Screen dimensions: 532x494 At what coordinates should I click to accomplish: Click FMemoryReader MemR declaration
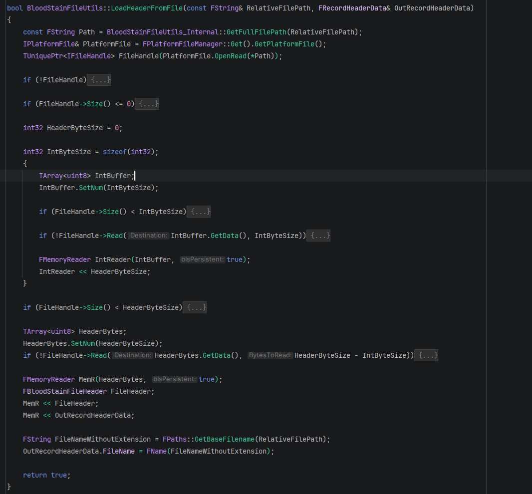pos(122,379)
